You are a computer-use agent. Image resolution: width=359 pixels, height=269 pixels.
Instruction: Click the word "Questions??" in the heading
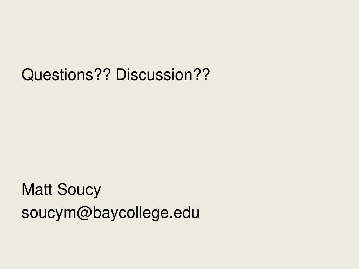66,75
